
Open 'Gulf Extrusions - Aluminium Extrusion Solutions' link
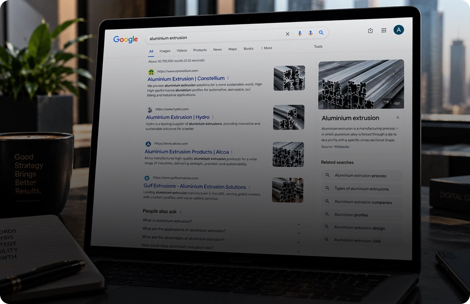pyautogui.click(x=195, y=186)
